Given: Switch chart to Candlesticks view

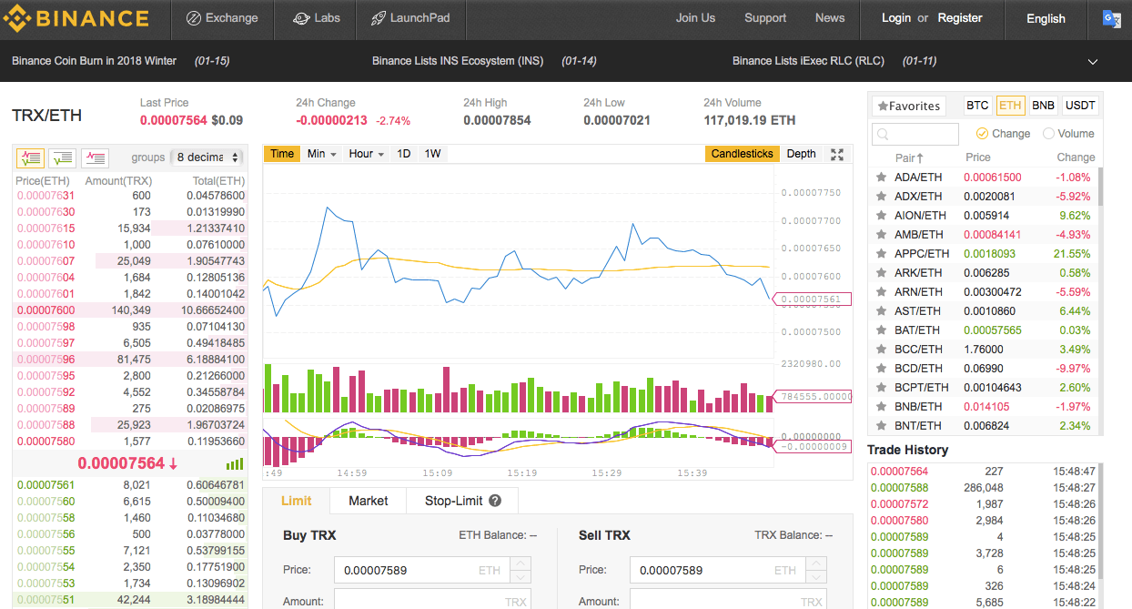Looking at the screenshot, I should pos(742,154).
